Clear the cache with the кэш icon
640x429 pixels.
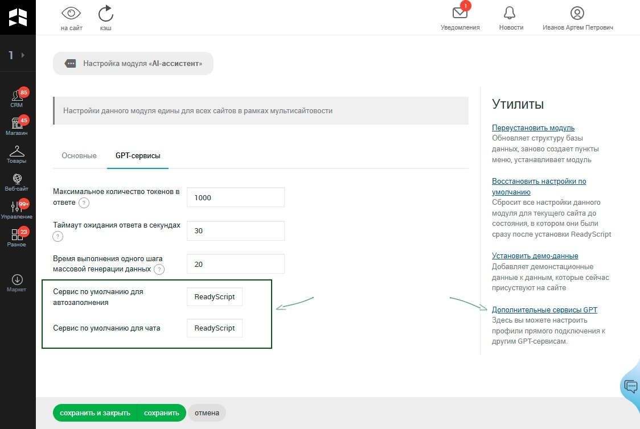tap(106, 14)
